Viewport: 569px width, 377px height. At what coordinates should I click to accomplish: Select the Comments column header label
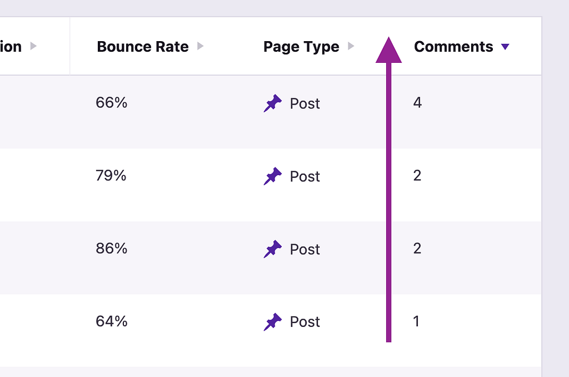point(453,47)
